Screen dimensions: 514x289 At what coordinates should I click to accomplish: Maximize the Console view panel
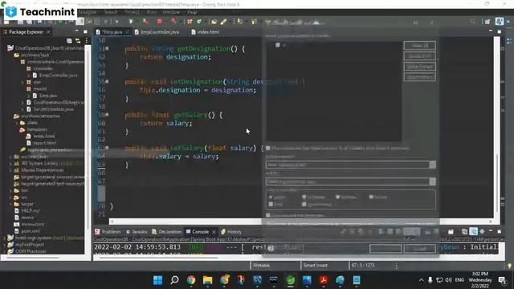point(500,231)
